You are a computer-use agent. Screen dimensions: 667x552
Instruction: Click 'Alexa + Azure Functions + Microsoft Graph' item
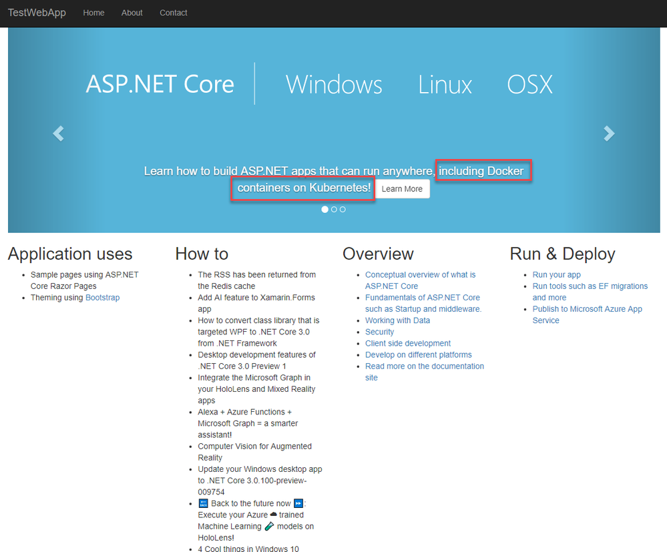248,423
